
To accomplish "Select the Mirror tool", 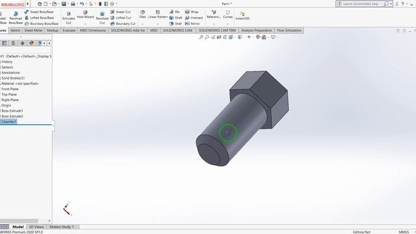I will [192, 23].
